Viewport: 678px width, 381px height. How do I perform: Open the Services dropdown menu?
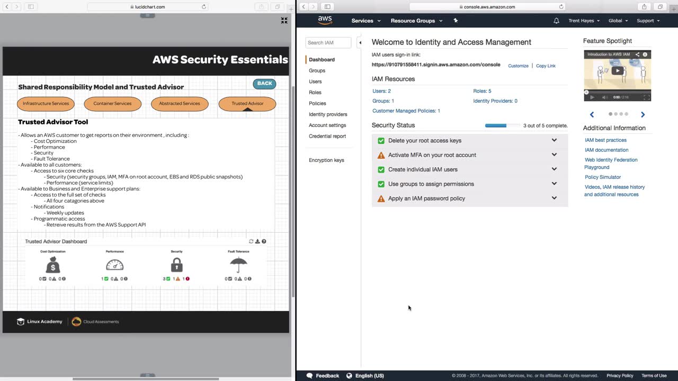click(366, 21)
